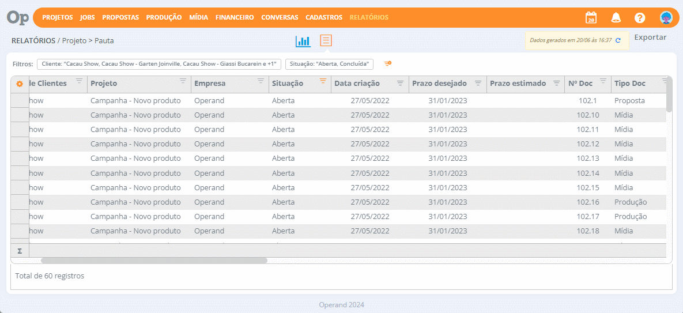
Task: Sort by Prazo desejado column header
Action: click(440, 84)
